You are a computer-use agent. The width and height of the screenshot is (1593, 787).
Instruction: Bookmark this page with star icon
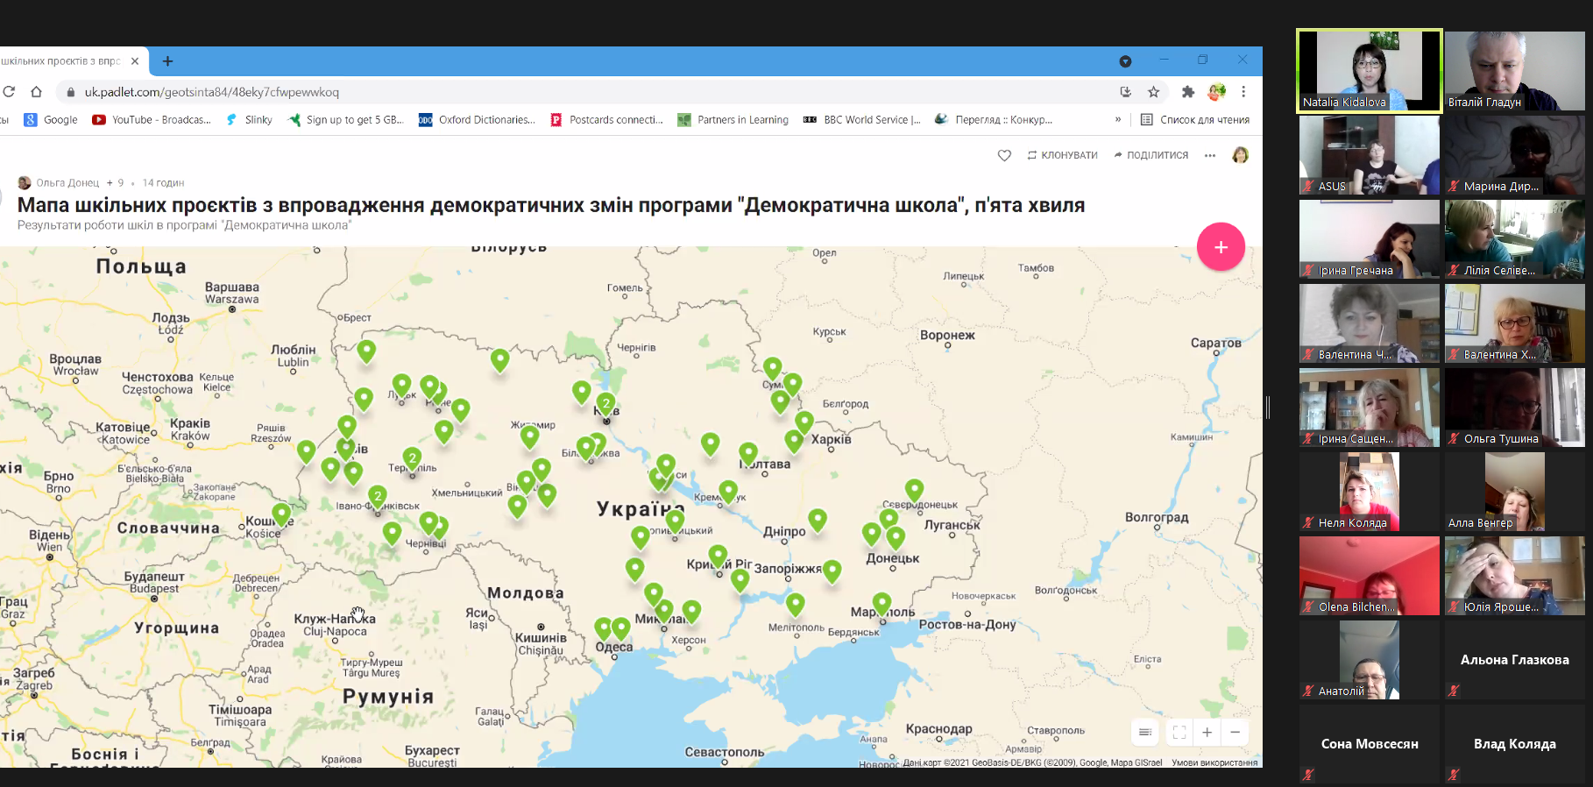coord(1153,92)
